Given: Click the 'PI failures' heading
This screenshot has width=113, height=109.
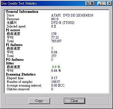Looking at the screenshot, I should (14, 45).
